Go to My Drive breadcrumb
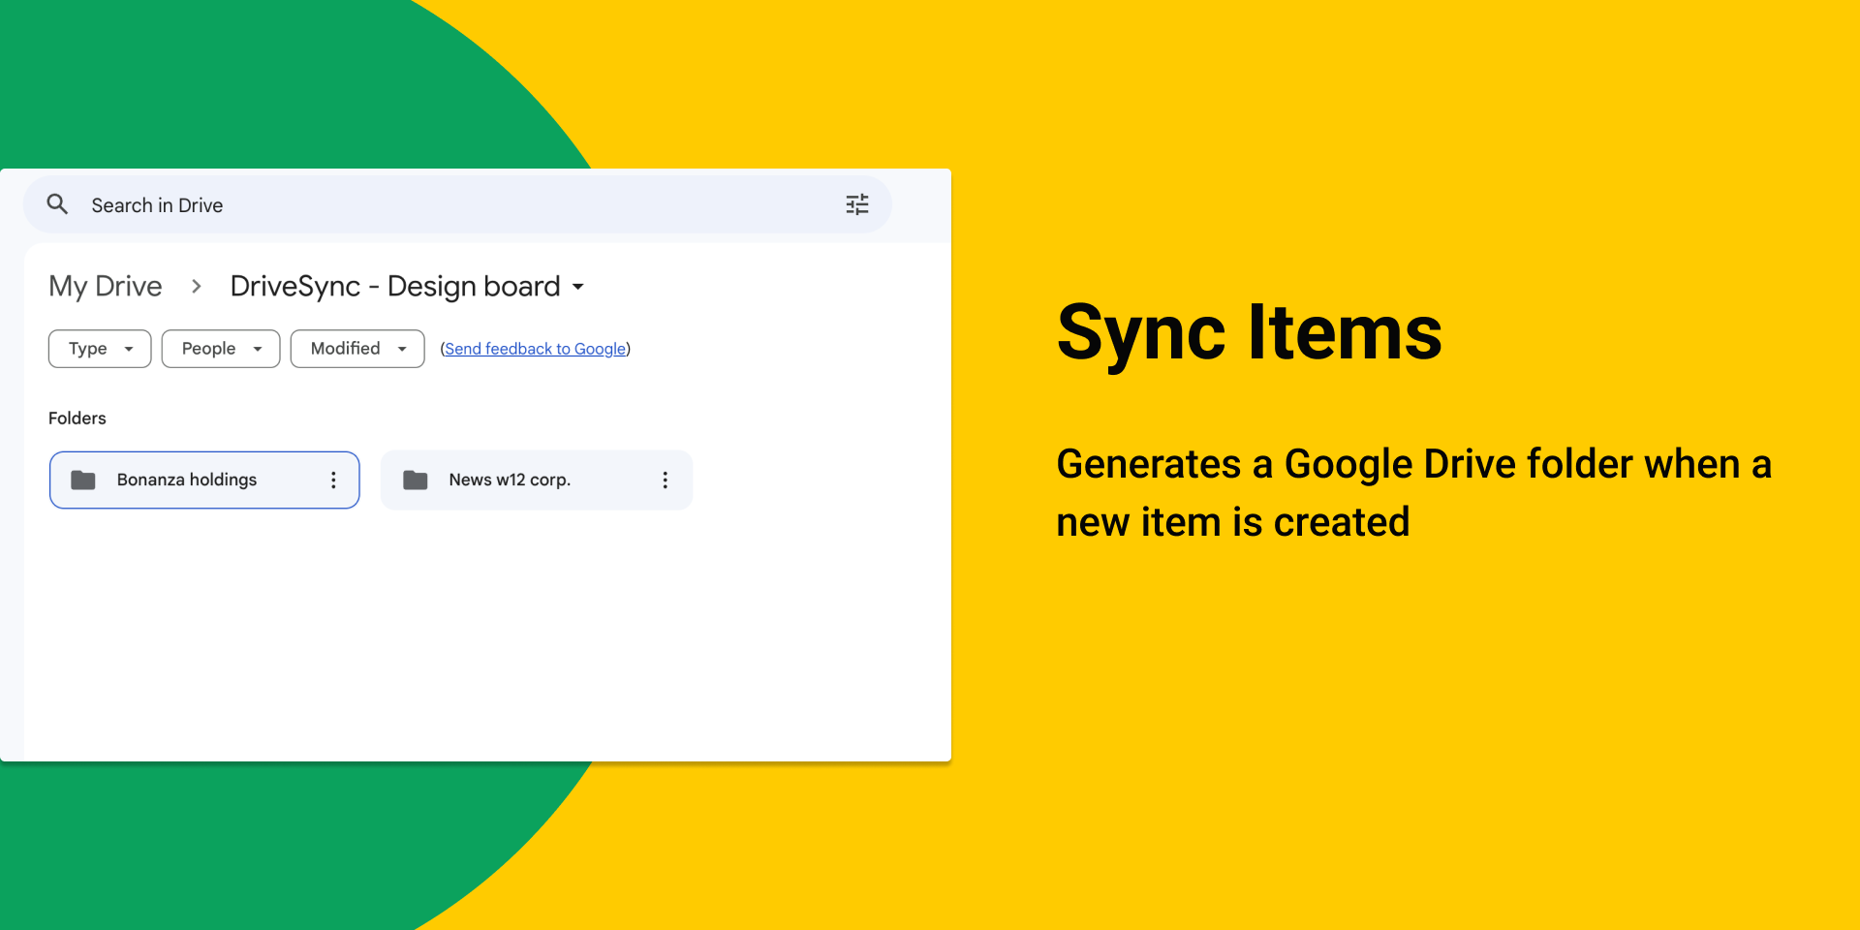1860x930 pixels. coord(106,286)
